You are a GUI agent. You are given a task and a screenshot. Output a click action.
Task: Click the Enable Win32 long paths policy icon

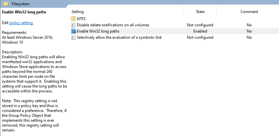[x=73, y=31]
